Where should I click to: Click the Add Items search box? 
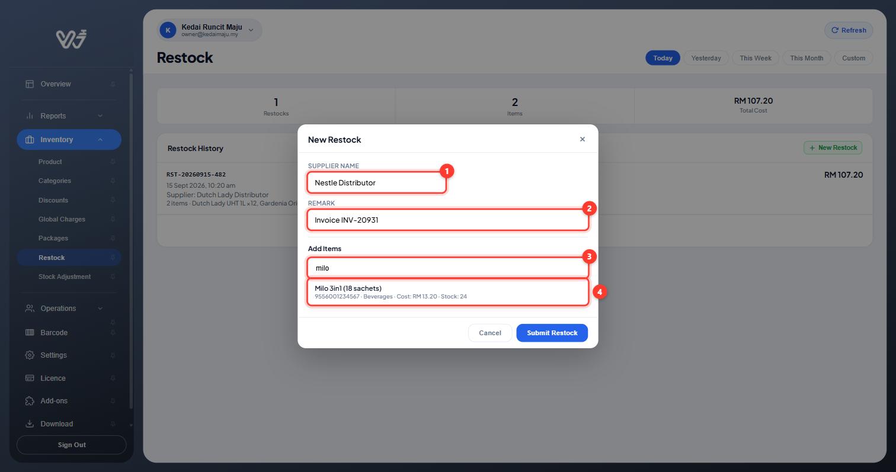tap(448, 268)
